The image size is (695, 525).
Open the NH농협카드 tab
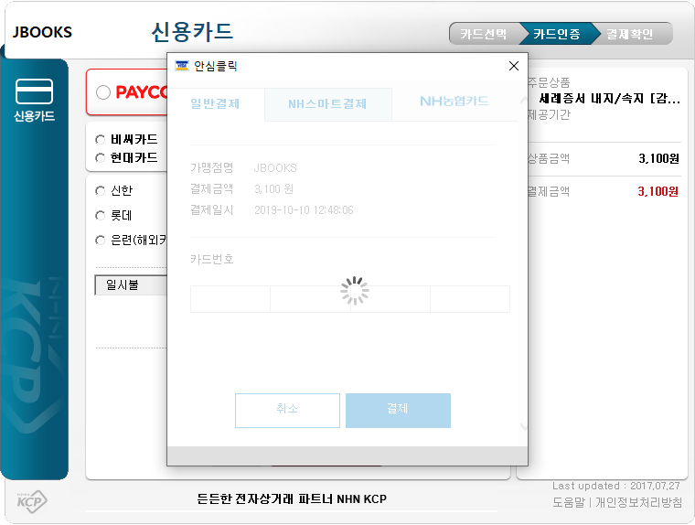coord(454,102)
